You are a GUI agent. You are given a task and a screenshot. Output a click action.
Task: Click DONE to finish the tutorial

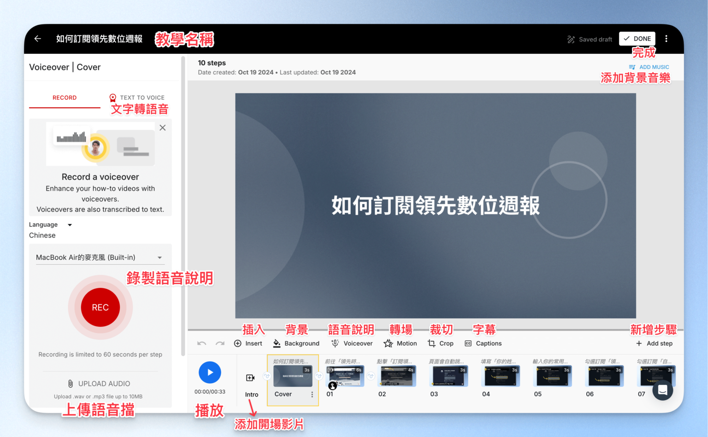click(x=637, y=39)
